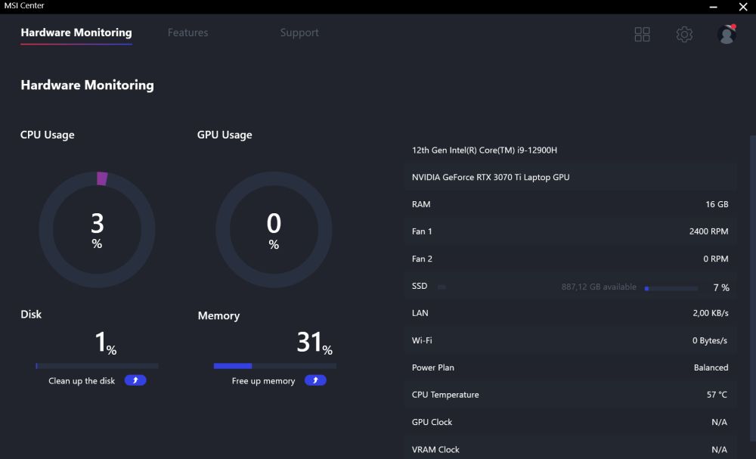Click the Clean up the disk button
This screenshot has width=756, height=459.
pos(135,380)
